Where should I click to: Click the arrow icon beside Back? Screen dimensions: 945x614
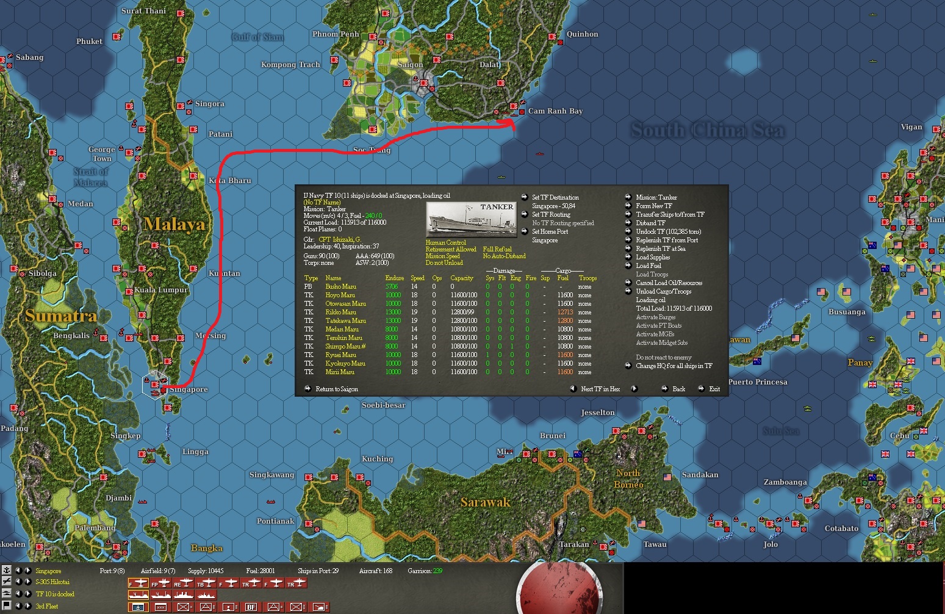pyautogui.click(x=665, y=389)
